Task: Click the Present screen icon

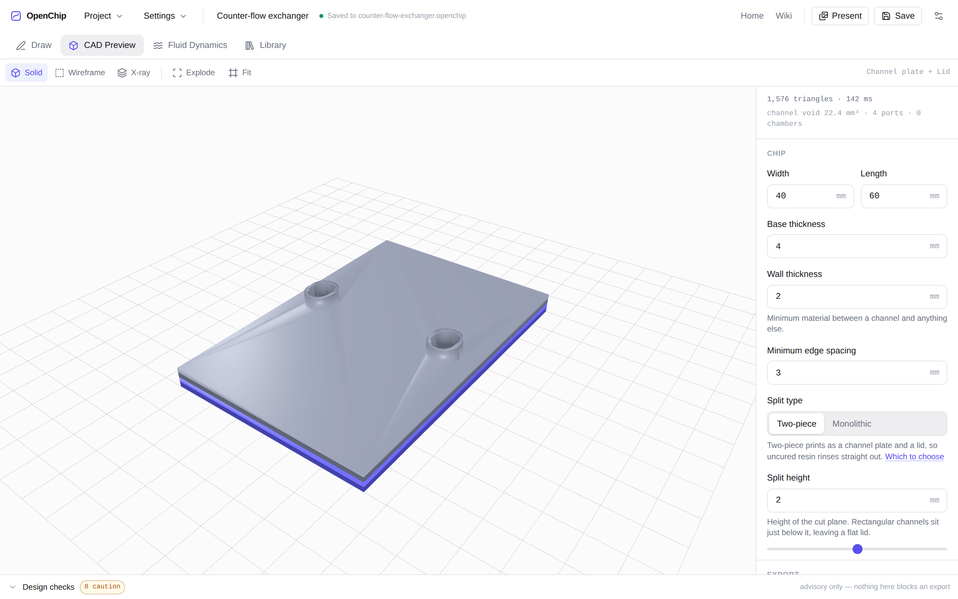Action: pyautogui.click(x=823, y=16)
